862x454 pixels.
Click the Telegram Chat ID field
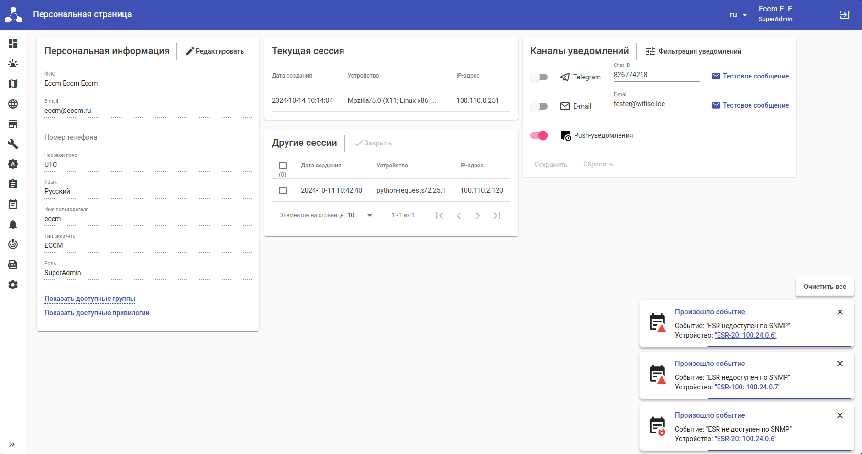pyautogui.click(x=656, y=75)
